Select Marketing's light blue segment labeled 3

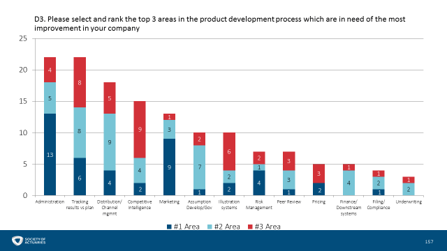pyautogui.click(x=169, y=130)
